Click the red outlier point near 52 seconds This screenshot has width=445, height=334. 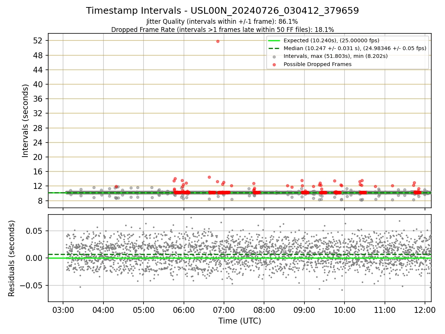[218, 41]
